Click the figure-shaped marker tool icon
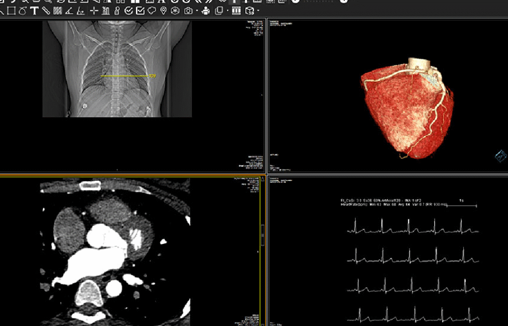Viewport: 508px width, 326px height. point(117,11)
